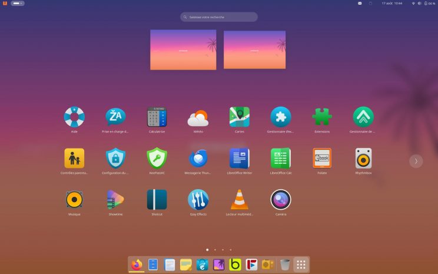Screen dimensions: 438x274
Task: Click Firefox in the dock
Action: [137, 265]
